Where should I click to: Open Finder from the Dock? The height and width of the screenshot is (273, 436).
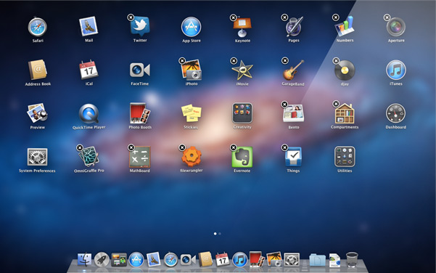coord(85,260)
